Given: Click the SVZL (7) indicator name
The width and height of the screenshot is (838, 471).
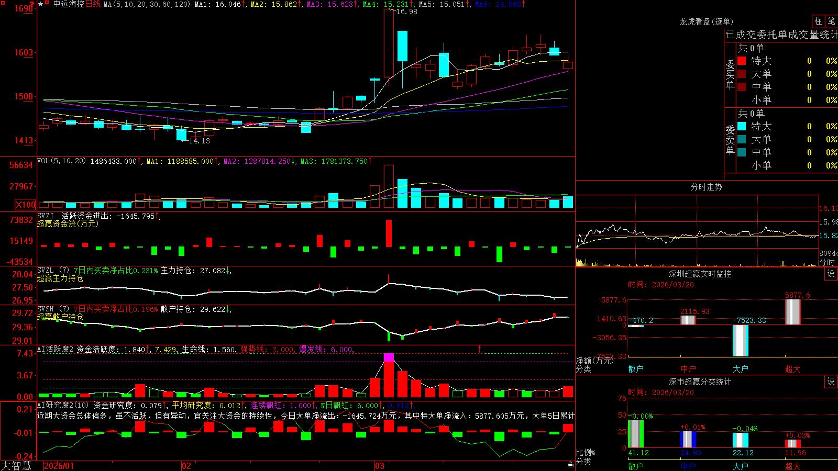Looking at the screenshot, I should click(x=53, y=271).
